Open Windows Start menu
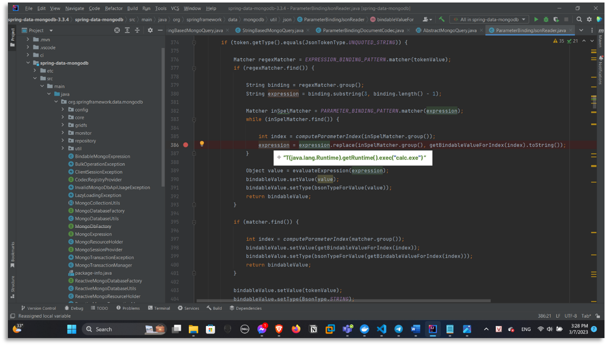607x346 pixels. click(72, 329)
